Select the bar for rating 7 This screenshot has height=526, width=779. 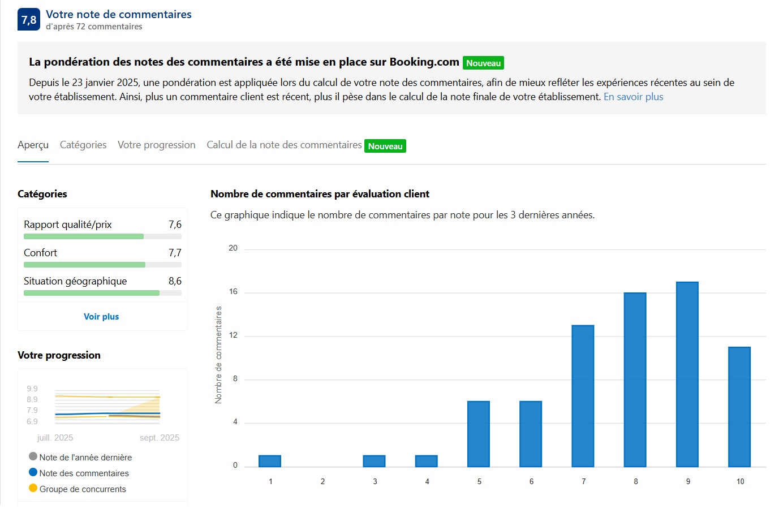point(583,396)
